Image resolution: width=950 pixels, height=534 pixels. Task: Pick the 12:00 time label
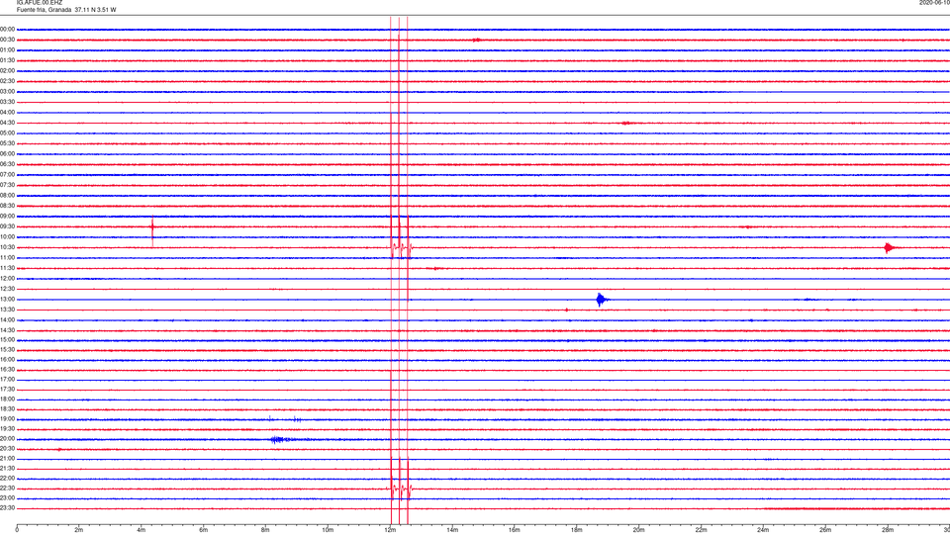tap(8, 279)
